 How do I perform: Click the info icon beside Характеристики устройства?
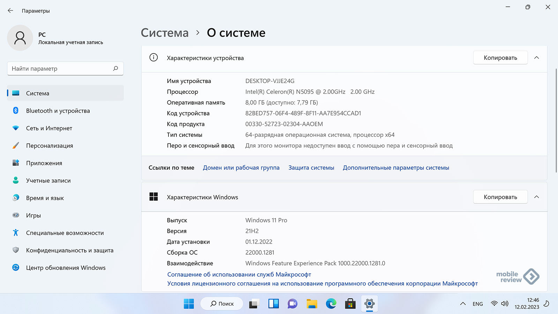click(153, 58)
